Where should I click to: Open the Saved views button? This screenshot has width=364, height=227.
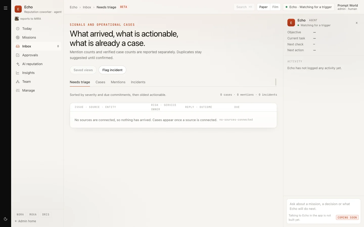tap(83, 70)
